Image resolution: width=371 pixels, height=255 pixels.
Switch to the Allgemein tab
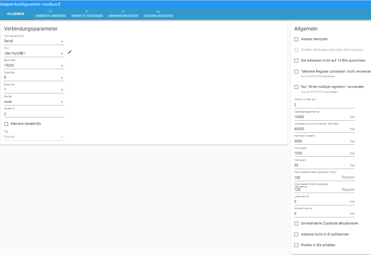point(16,14)
